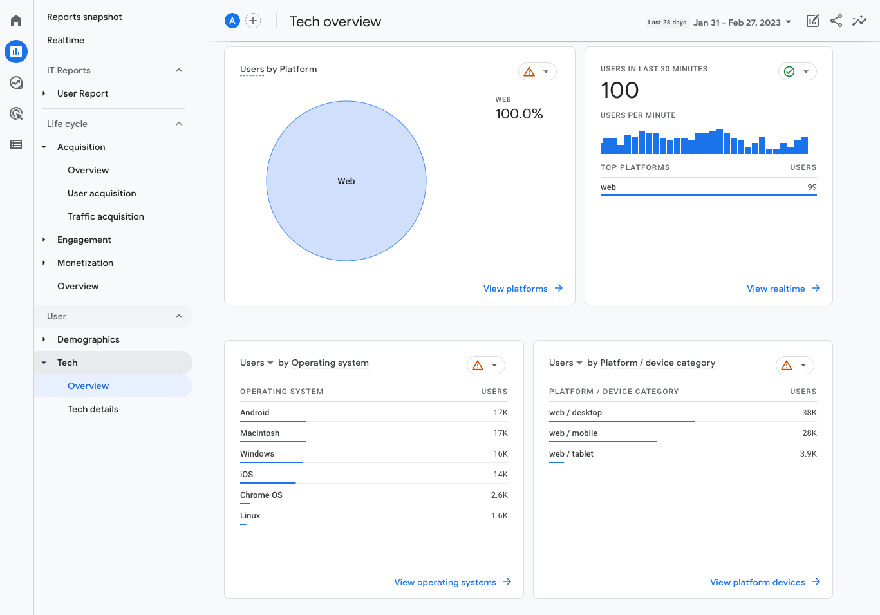Open the Realtime report

click(66, 40)
